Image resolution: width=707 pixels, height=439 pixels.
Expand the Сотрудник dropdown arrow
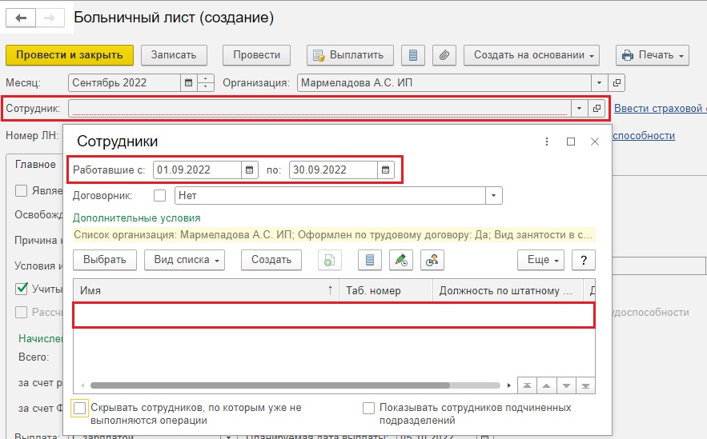(579, 109)
